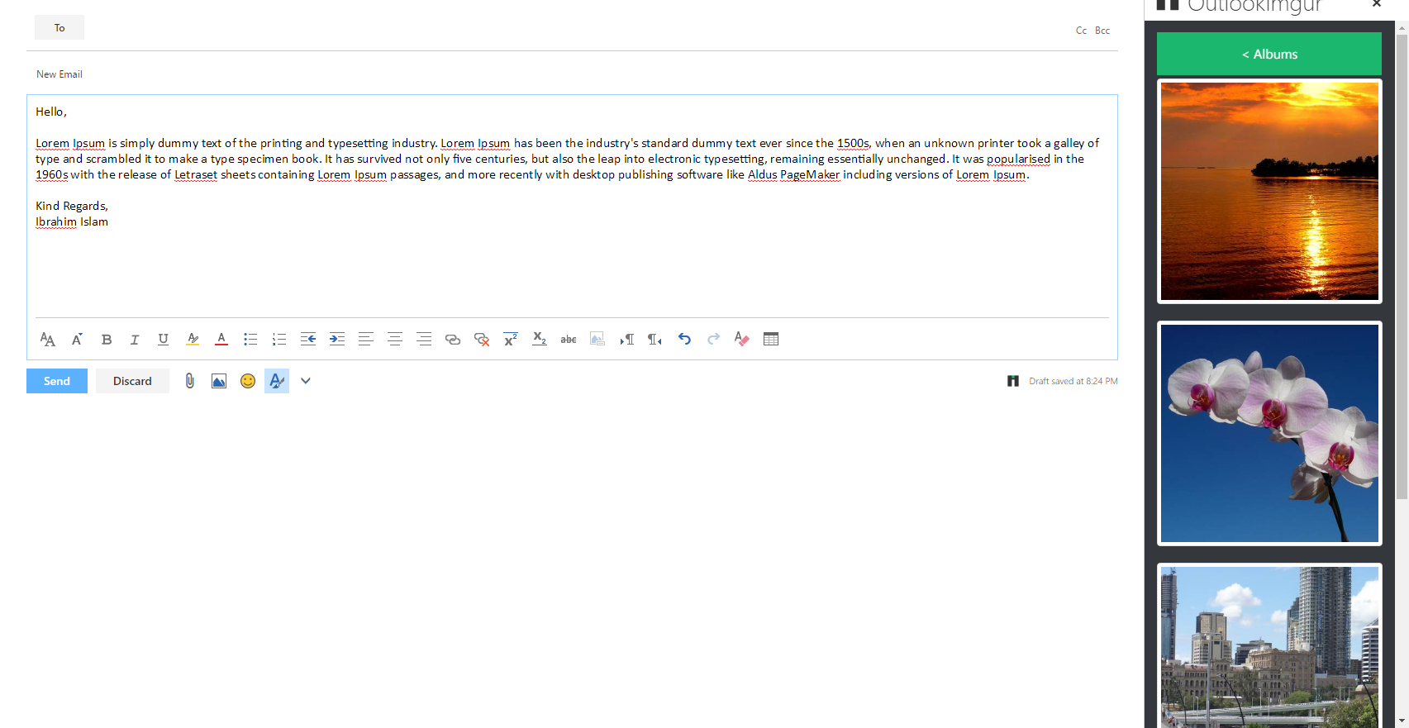Screen dimensions: 1409x728
Task: Insert a numbered list
Action: click(x=279, y=339)
